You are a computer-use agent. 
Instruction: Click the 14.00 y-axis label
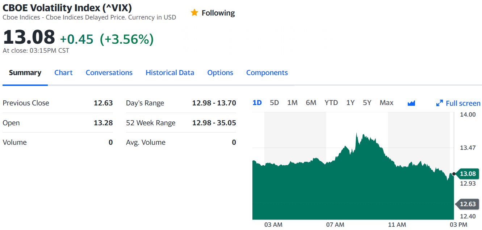(468, 114)
